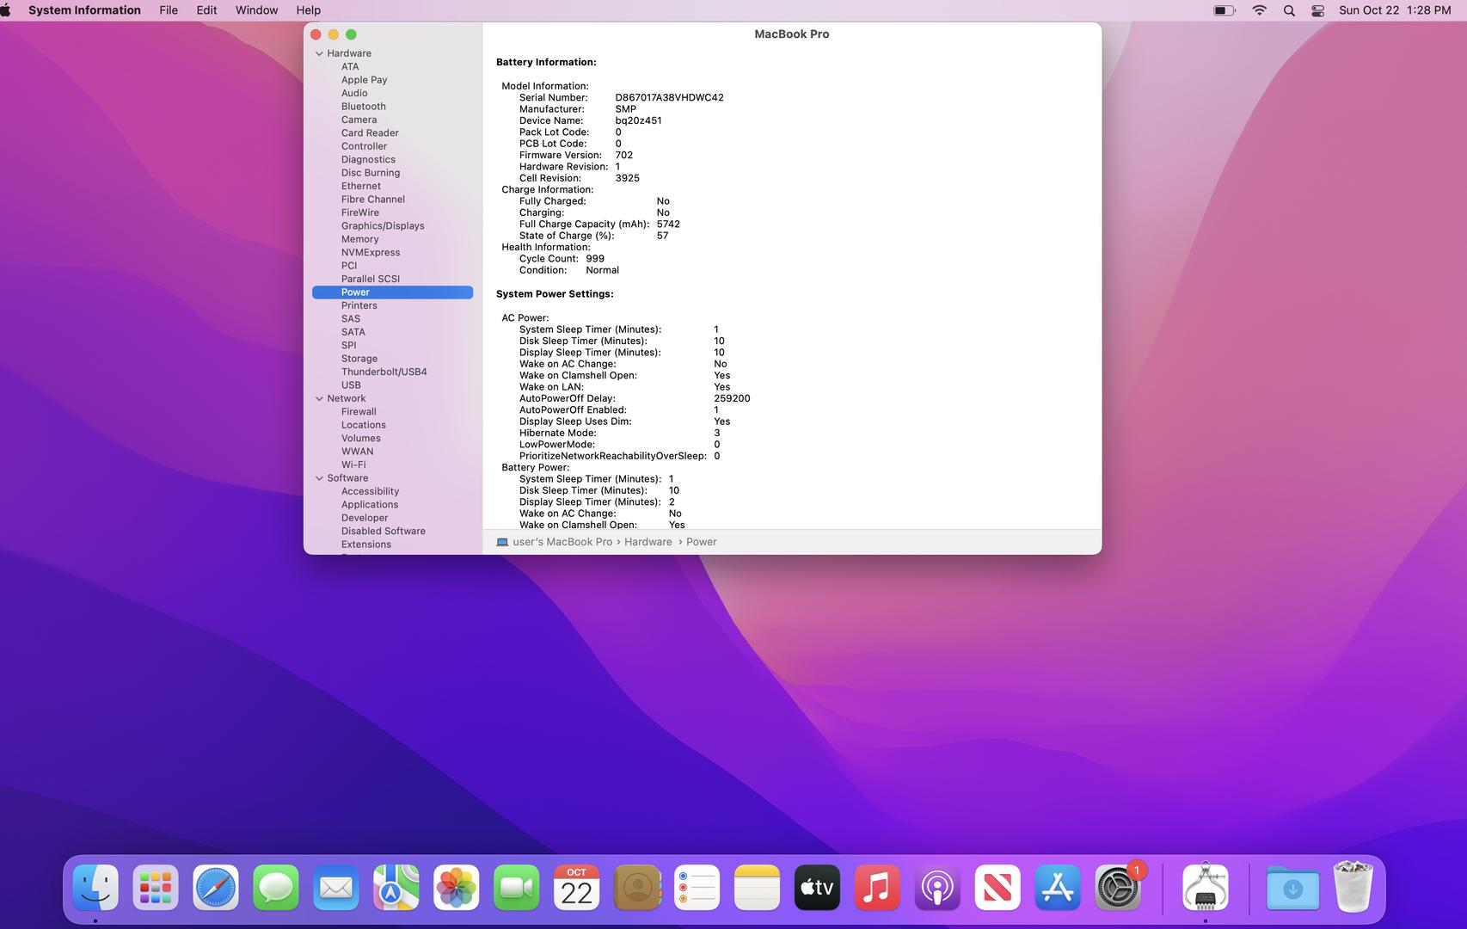Select Thunderbolt/USB4 in the sidebar

[384, 372]
